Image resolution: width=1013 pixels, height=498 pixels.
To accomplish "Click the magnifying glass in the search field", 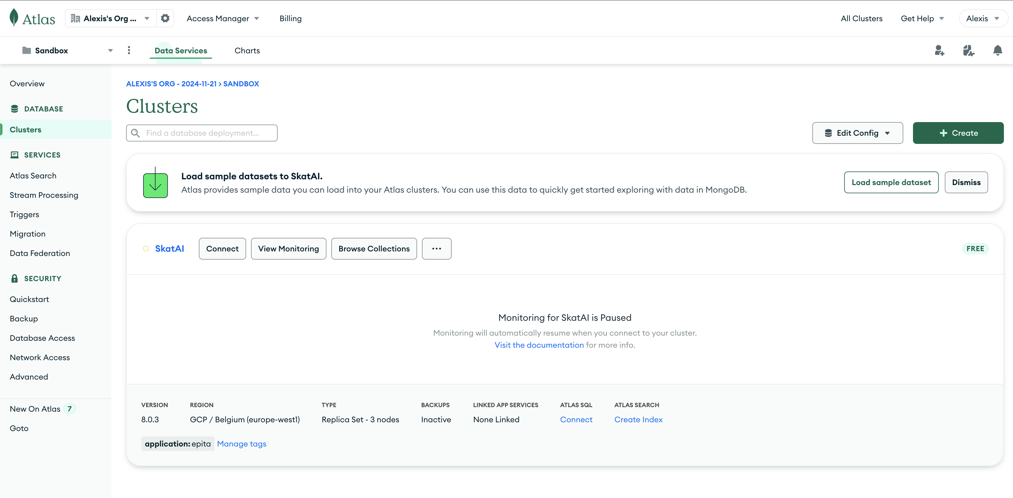I will 135,133.
